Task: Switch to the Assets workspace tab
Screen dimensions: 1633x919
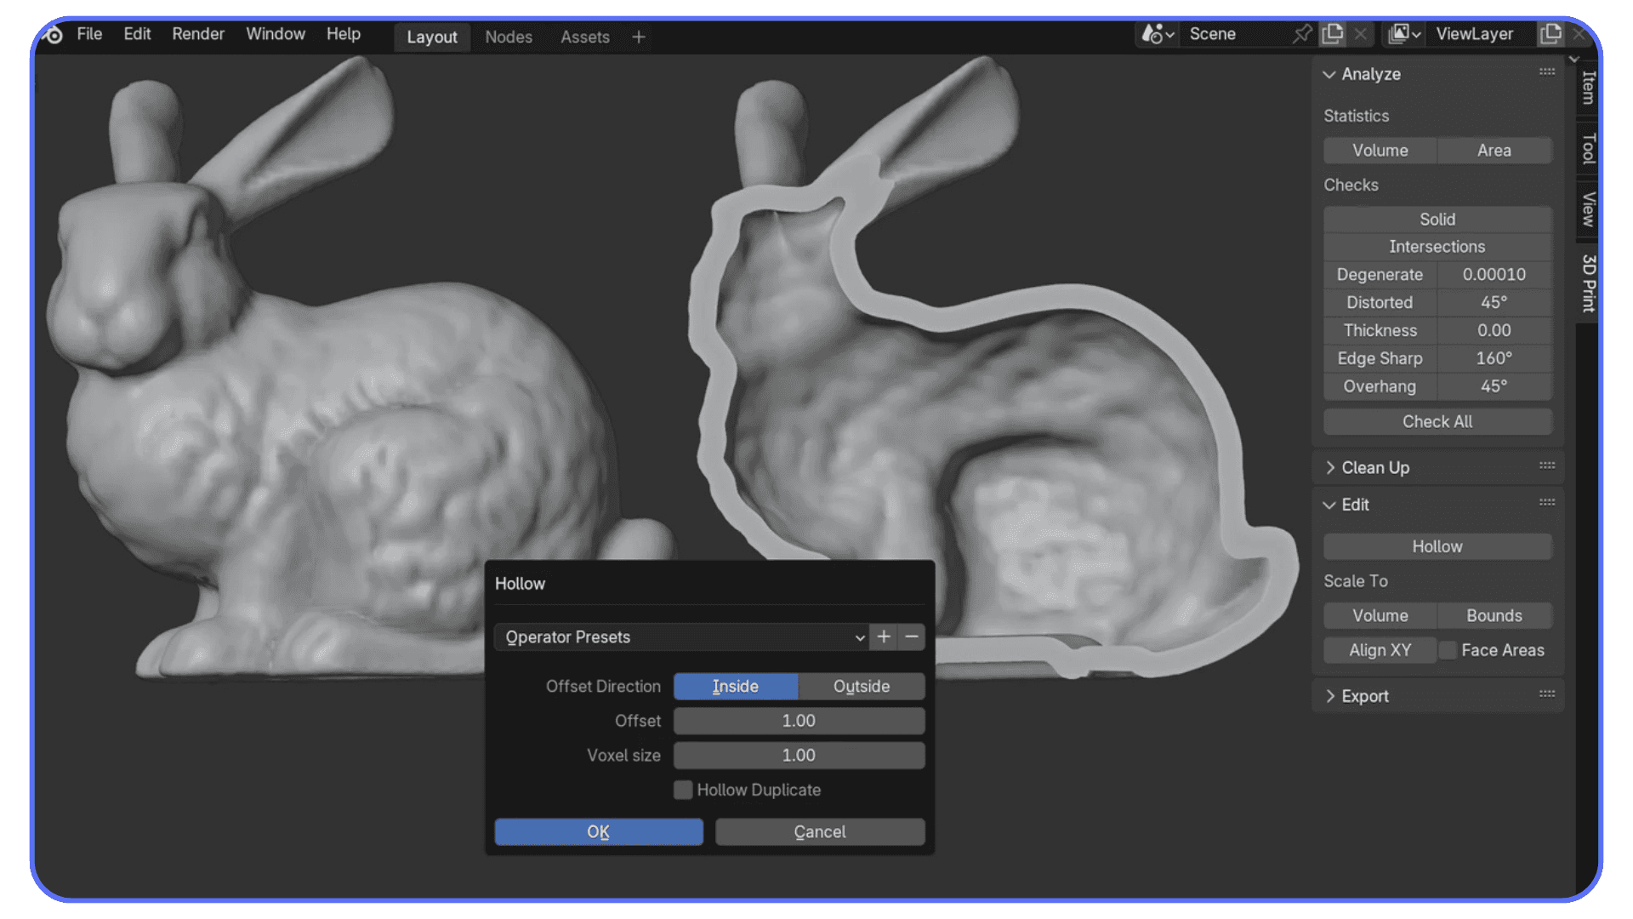Action: [585, 37]
